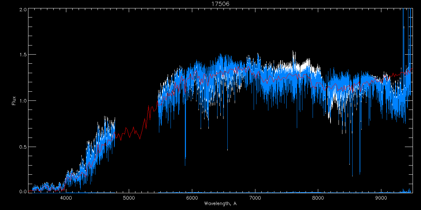The image size is (421, 210).
Task: Click the Wavelength x-axis label
Action: click(220, 204)
